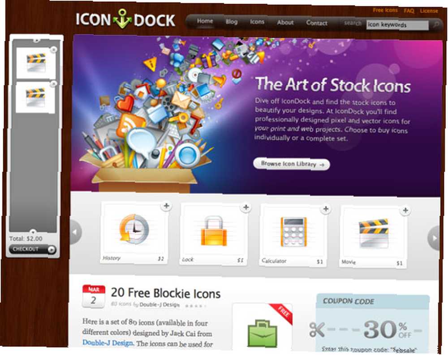Click the search magnifier icon
Screen dimensions: 448x355
(436, 25)
